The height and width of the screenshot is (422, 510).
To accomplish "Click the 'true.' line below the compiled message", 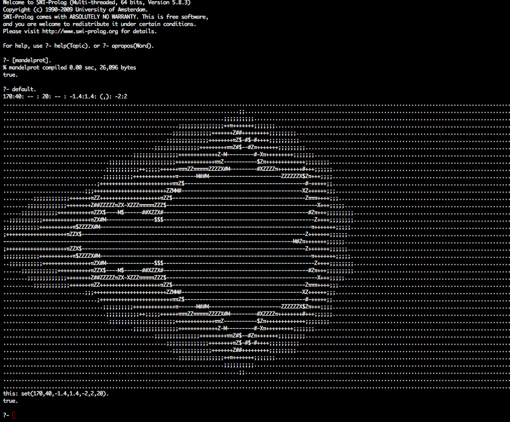I will 10,75.
